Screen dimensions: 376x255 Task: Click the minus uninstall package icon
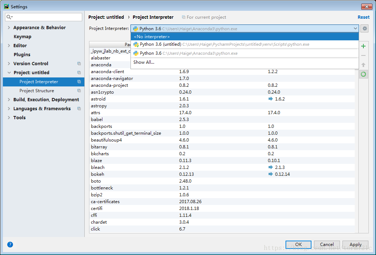coord(363,55)
